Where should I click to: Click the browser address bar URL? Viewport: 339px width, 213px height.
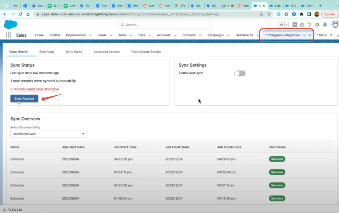pyautogui.click(x=130, y=14)
